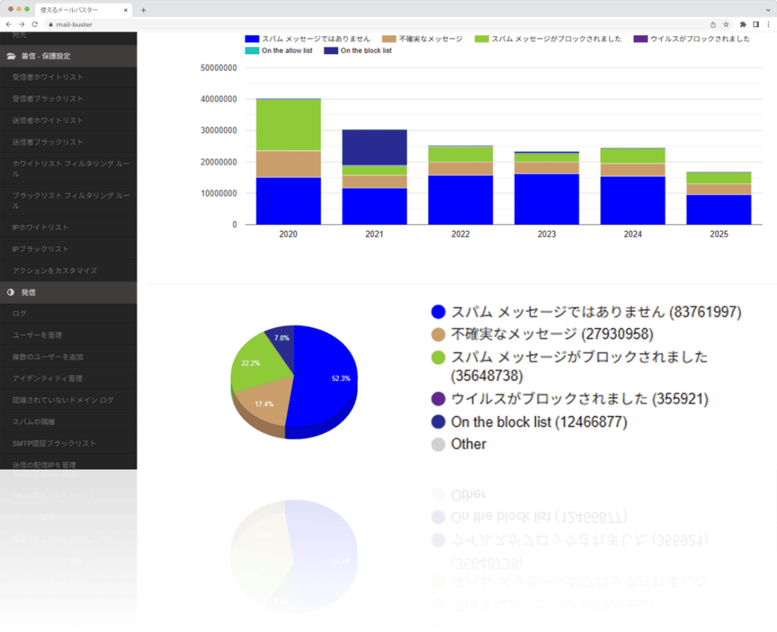Open the browser three-dot menu
Image resolution: width=777 pixels, height=632 pixels.
(767, 24)
